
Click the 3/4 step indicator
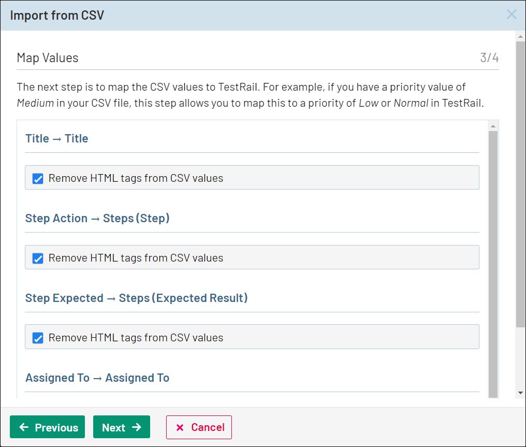click(x=489, y=57)
